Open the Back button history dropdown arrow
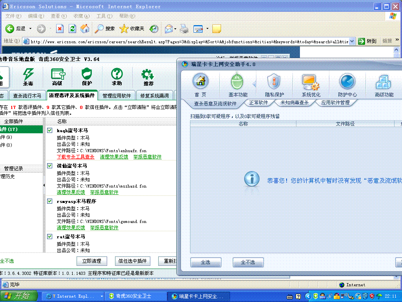This screenshot has width=402, height=302. (x=30, y=28)
